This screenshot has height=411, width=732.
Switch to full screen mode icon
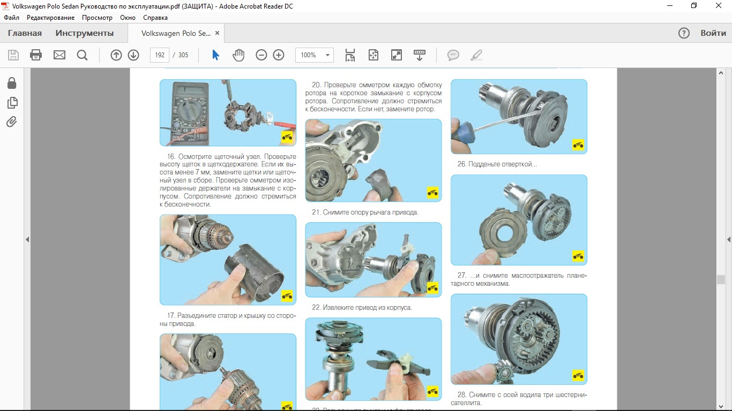coord(397,55)
